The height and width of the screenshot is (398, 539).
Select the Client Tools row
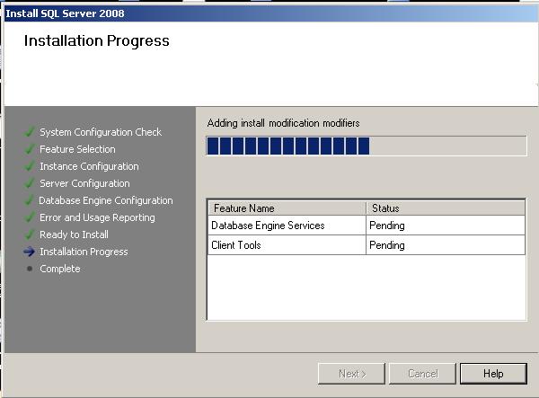tap(367, 245)
